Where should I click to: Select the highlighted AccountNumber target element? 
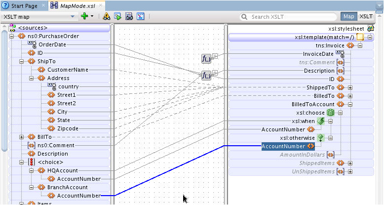coord(283,146)
